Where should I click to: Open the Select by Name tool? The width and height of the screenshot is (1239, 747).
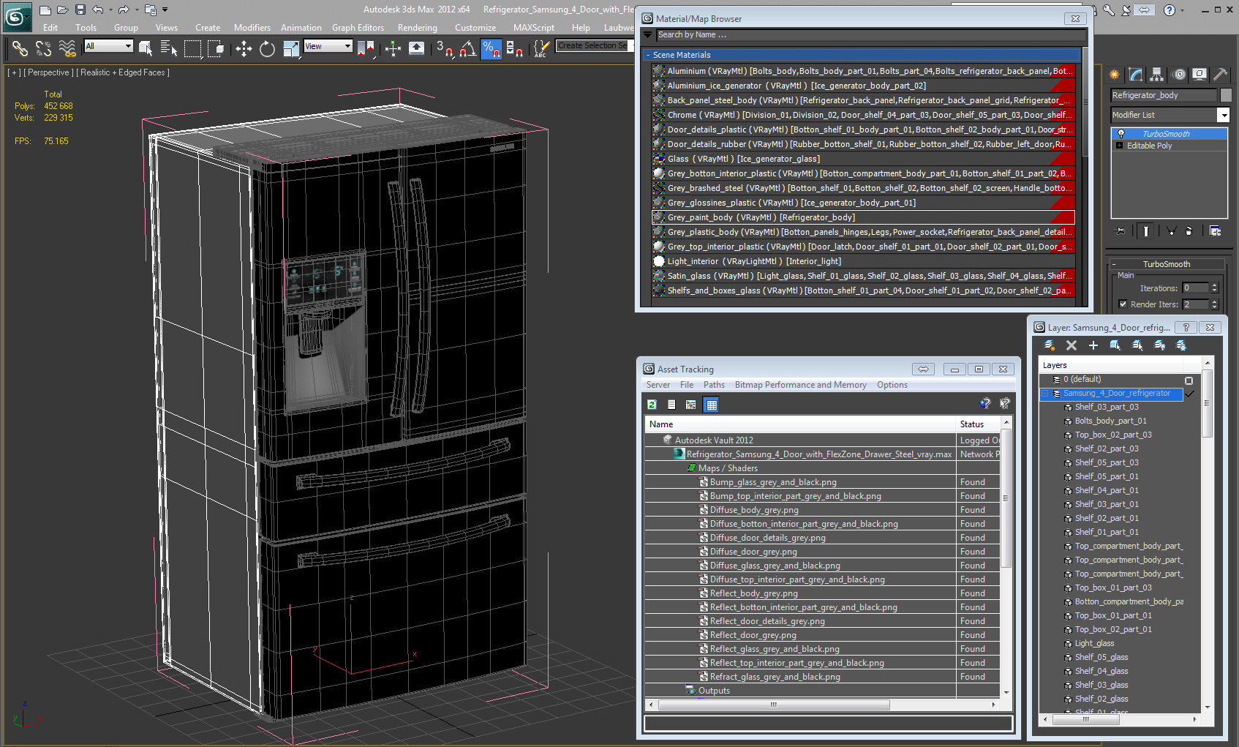pos(169,48)
